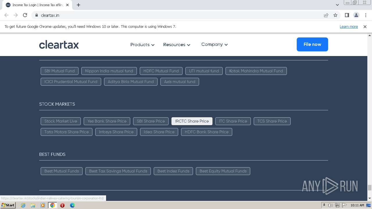Click the browser forward arrow
The image size is (372, 209).
(16, 15)
